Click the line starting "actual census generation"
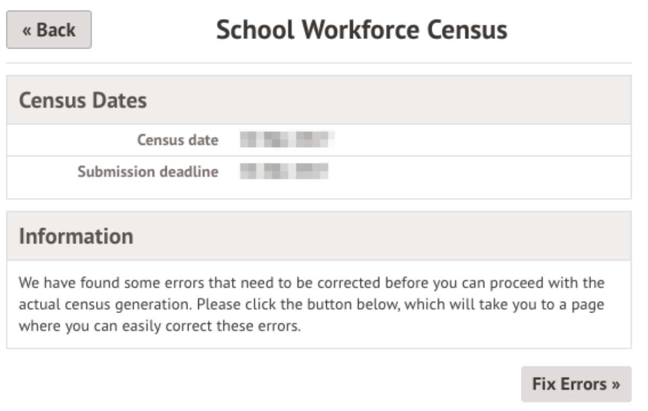Screen dimensions: 648x411 311,305
